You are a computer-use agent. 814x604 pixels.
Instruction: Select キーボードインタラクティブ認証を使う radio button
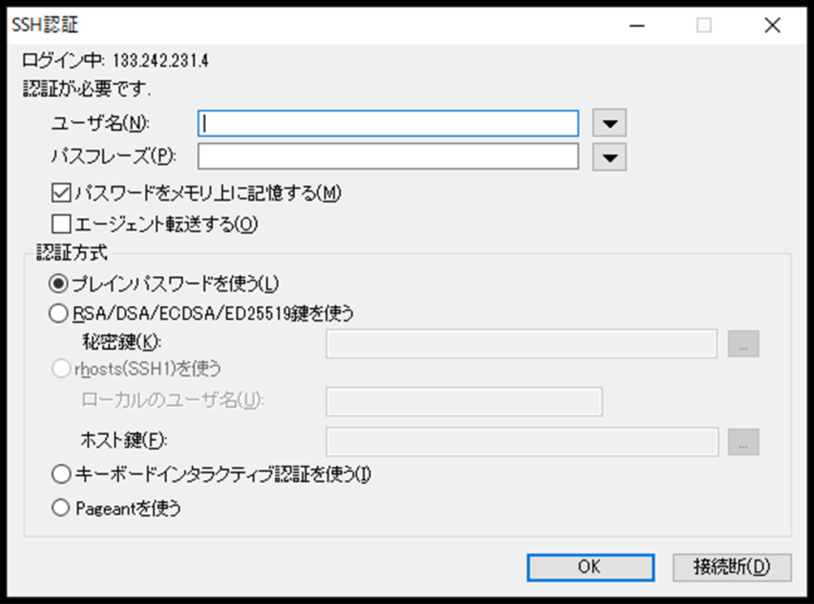(61, 474)
